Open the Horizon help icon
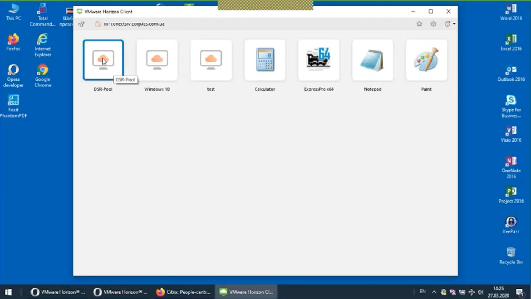This screenshot has height=299, width=531. coord(448,24)
